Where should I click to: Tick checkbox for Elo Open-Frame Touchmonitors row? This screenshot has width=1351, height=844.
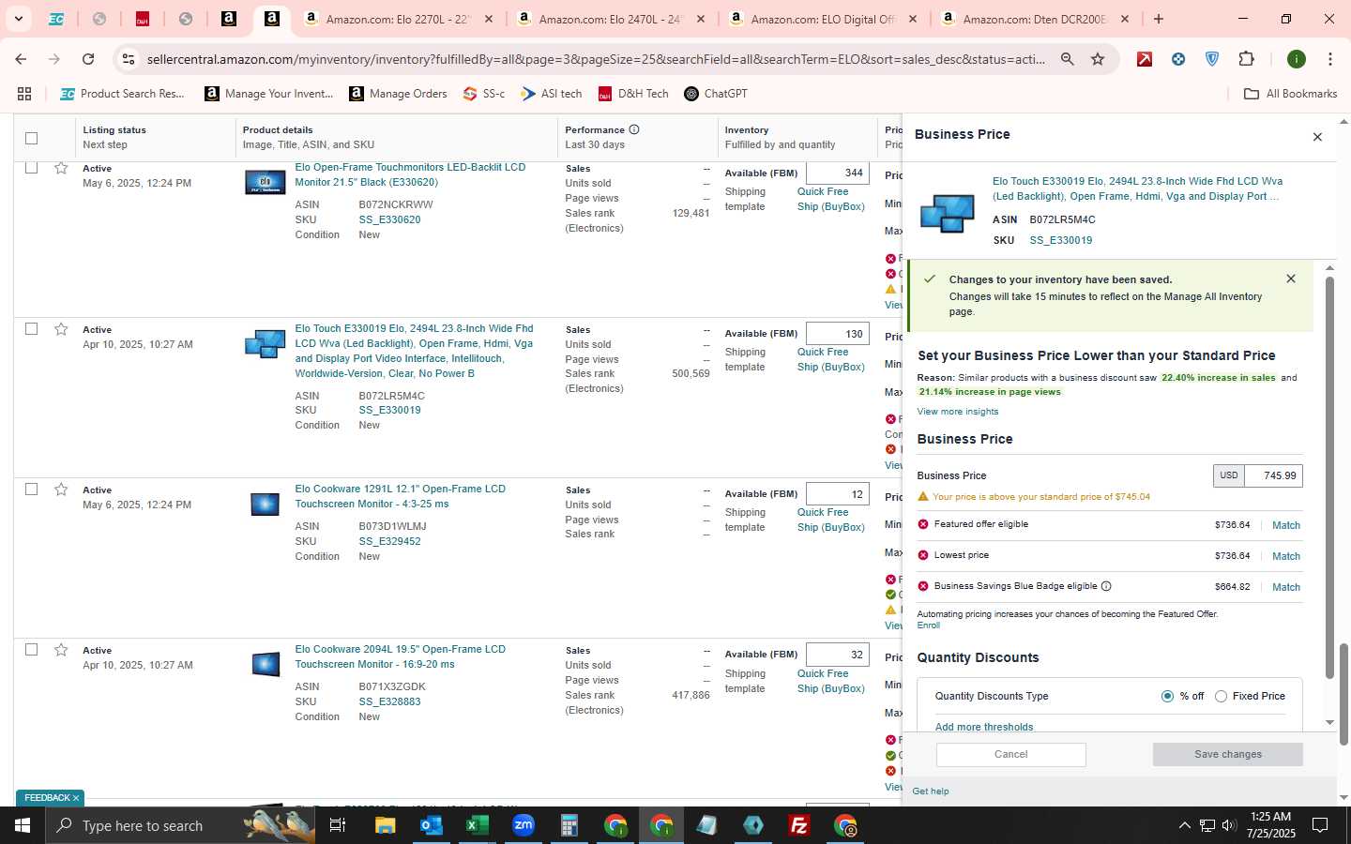coord(31,168)
